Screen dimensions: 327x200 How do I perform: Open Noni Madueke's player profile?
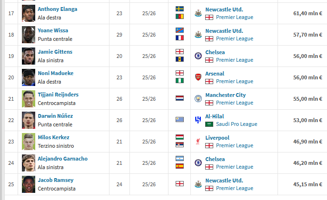tap(56, 73)
